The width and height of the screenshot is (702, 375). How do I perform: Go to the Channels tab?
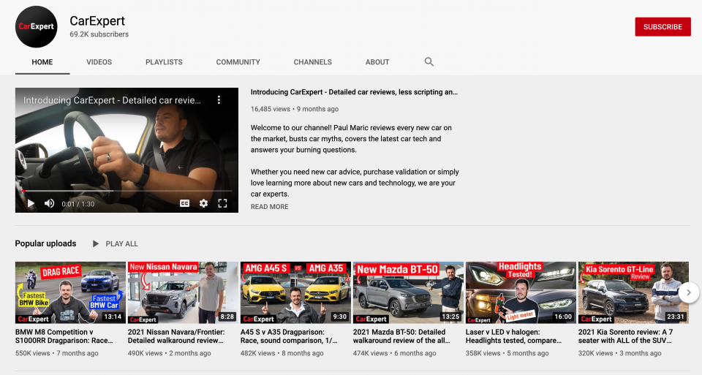pyautogui.click(x=312, y=62)
